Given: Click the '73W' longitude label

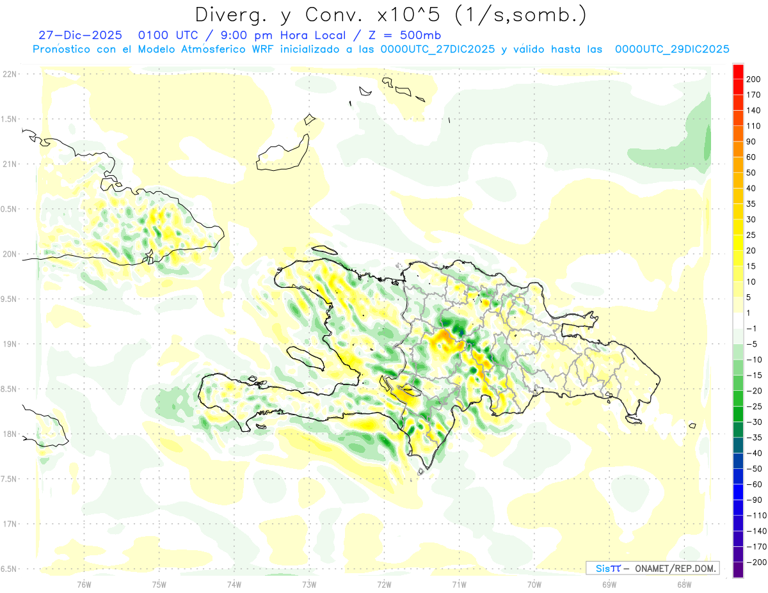Looking at the screenshot, I should [x=309, y=584].
